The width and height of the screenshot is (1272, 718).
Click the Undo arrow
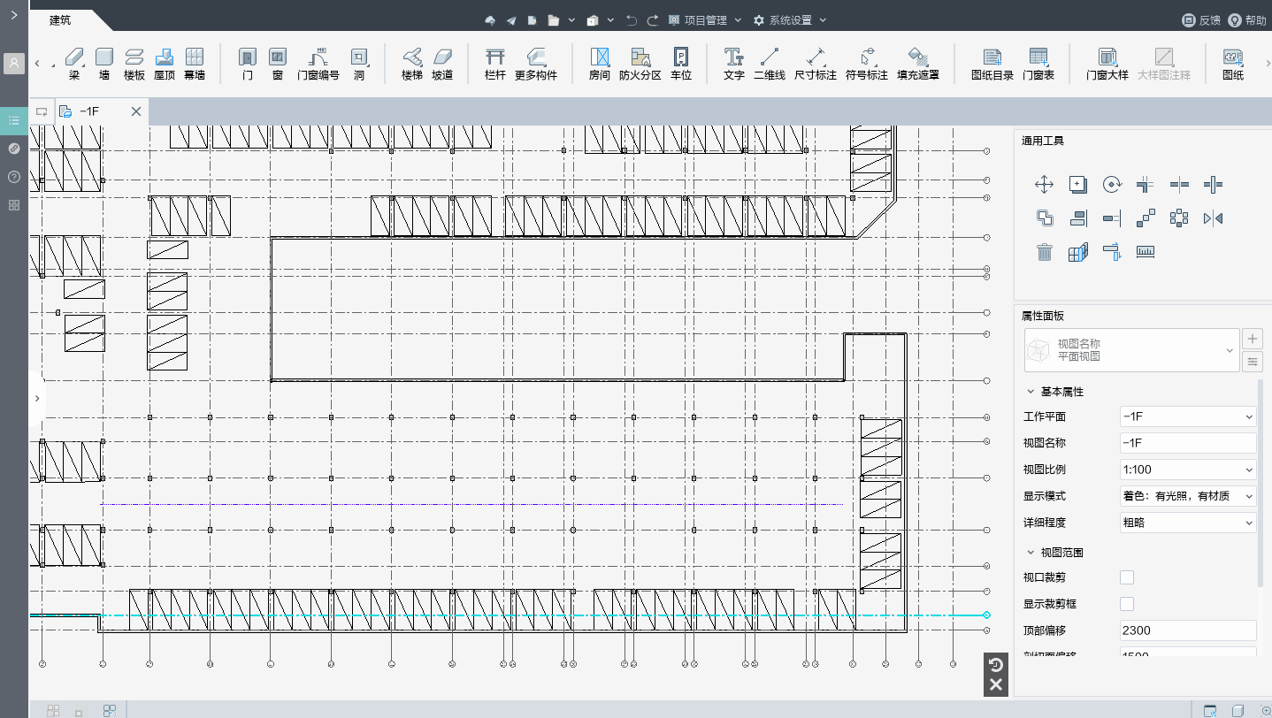(631, 20)
